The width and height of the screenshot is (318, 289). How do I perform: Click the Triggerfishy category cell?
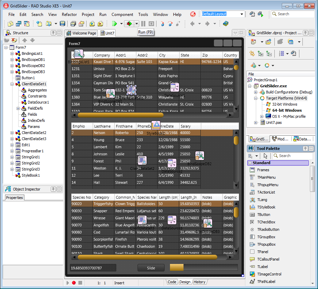(103, 204)
